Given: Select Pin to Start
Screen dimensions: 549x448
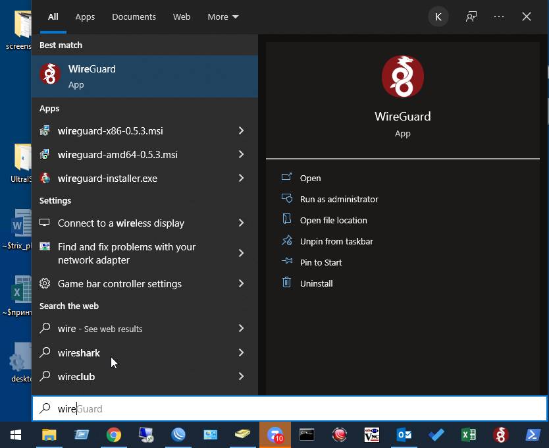Looking at the screenshot, I should [x=321, y=262].
